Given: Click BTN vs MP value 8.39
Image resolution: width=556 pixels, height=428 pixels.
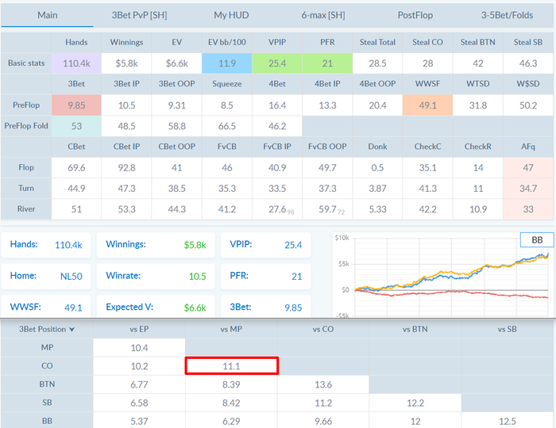Looking at the screenshot, I should [231, 384].
